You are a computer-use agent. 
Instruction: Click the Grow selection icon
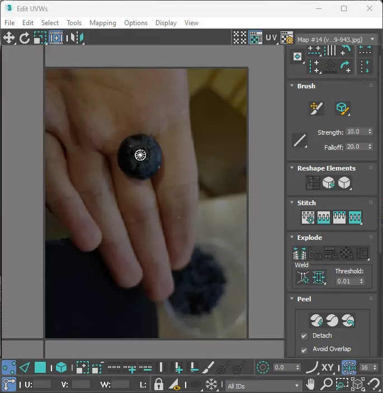pyautogui.click(x=82, y=368)
